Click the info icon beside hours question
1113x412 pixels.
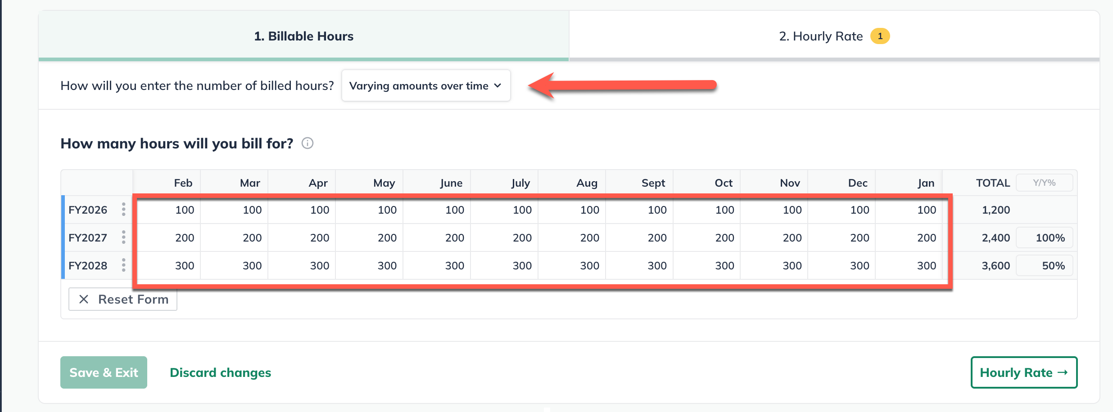coord(308,143)
